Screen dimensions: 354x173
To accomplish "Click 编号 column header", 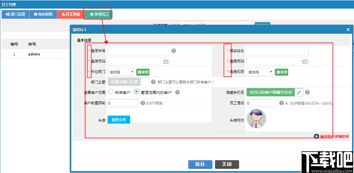I will coord(14,44).
